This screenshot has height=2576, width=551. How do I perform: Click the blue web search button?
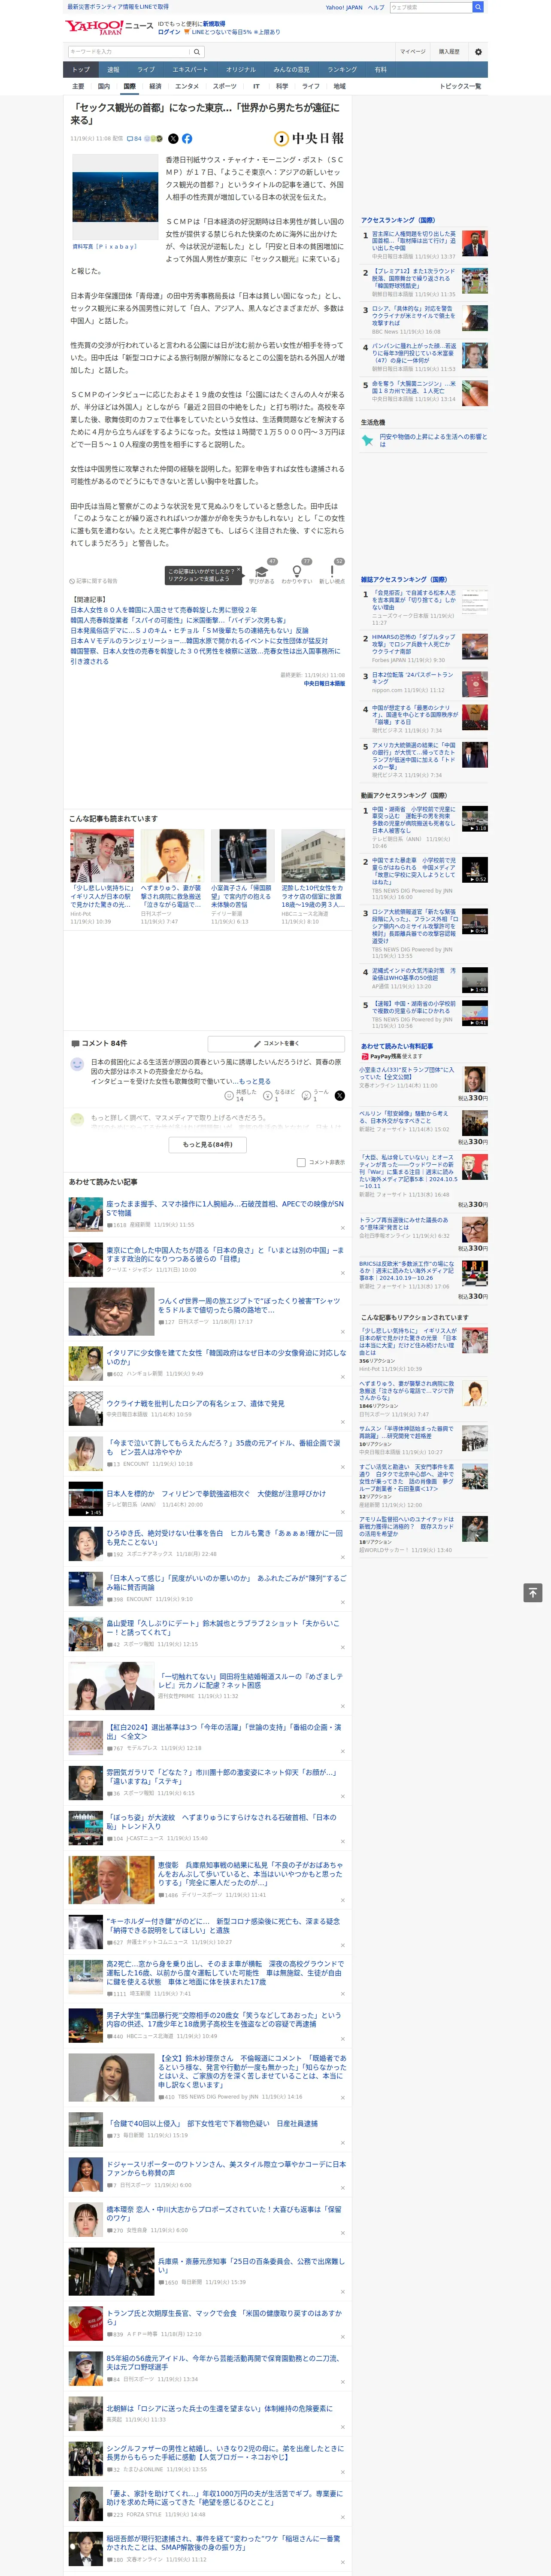click(478, 7)
